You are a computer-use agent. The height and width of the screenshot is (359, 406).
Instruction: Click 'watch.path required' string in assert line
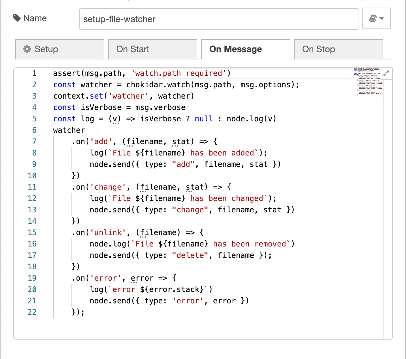tap(179, 73)
